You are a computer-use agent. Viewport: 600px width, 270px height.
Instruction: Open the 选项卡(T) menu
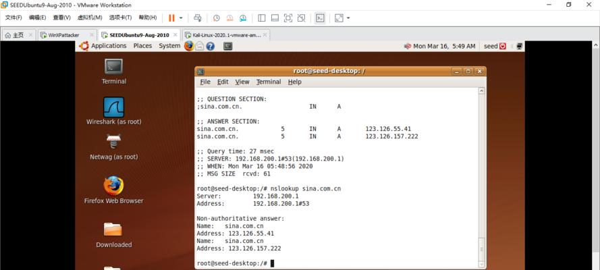(120, 18)
